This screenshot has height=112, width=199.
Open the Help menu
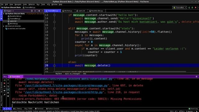tap(60, 4)
